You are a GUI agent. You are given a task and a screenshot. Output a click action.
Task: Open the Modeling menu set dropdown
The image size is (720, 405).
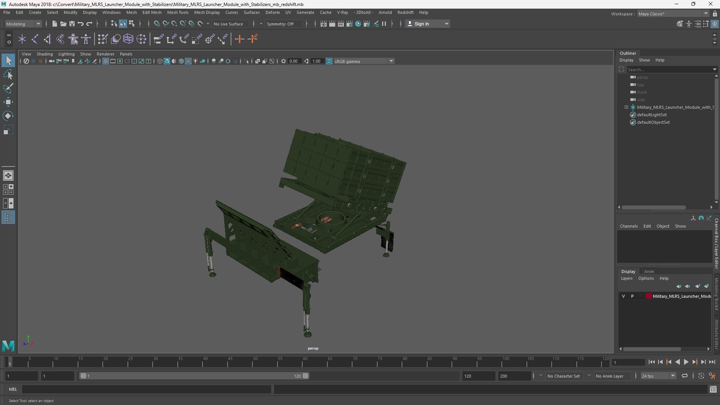pos(23,24)
